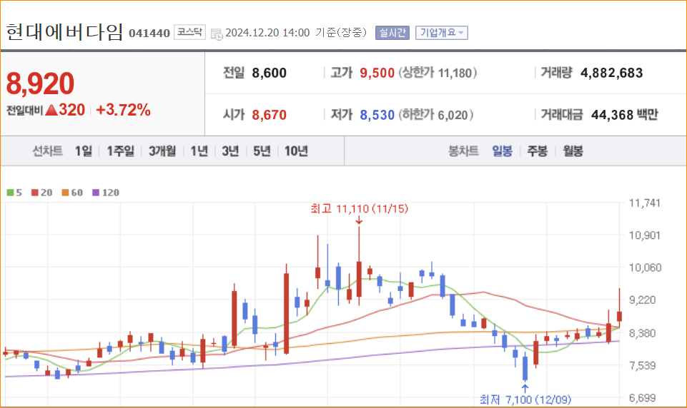This screenshot has width=687, height=408.
Task: Switch to 주봉 weekly candle chart
Action: click(537, 151)
